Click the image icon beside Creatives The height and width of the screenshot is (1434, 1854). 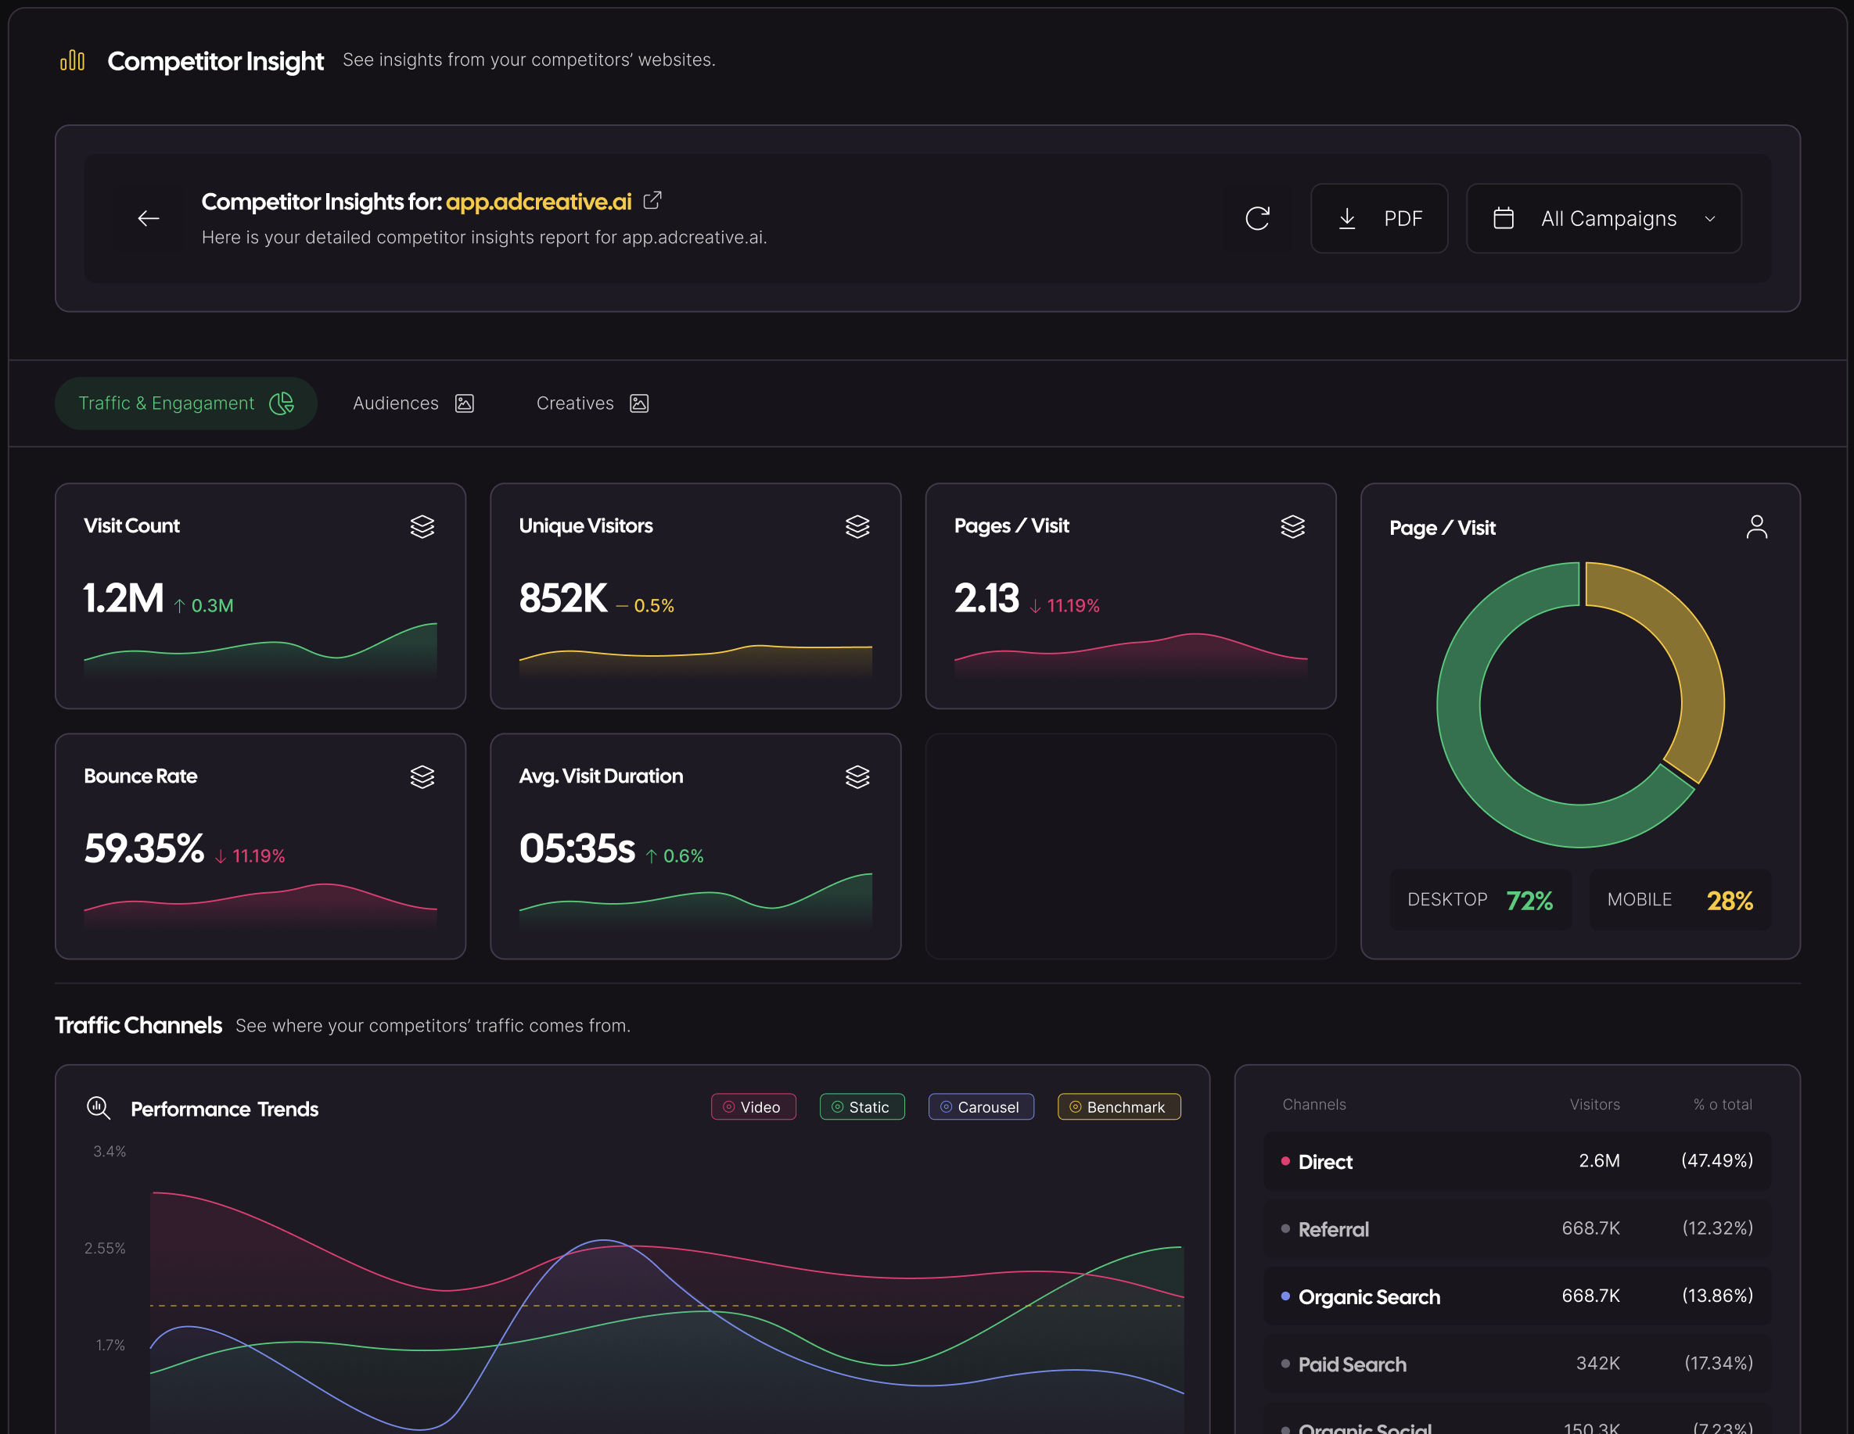pyautogui.click(x=639, y=403)
